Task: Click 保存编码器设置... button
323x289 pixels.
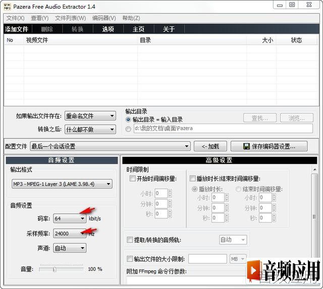Action: click(269, 146)
